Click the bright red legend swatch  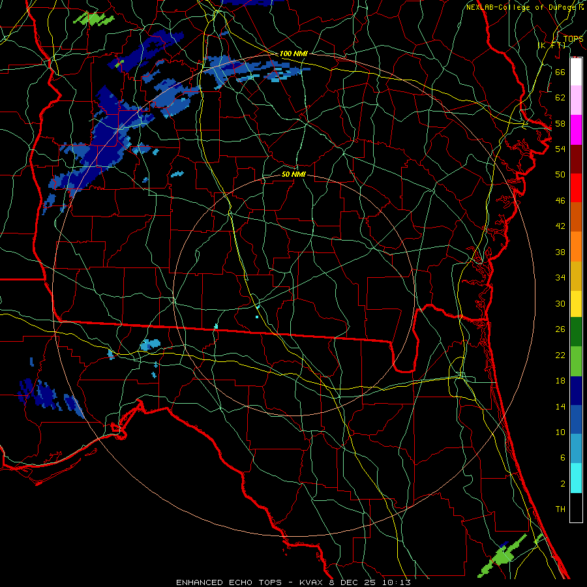pyautogui.click(x=576, y=188)
